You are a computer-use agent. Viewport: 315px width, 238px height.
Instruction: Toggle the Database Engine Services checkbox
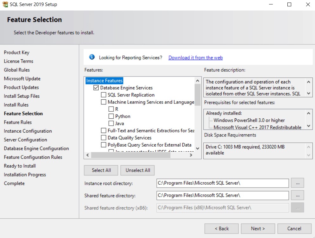[96, 88]
